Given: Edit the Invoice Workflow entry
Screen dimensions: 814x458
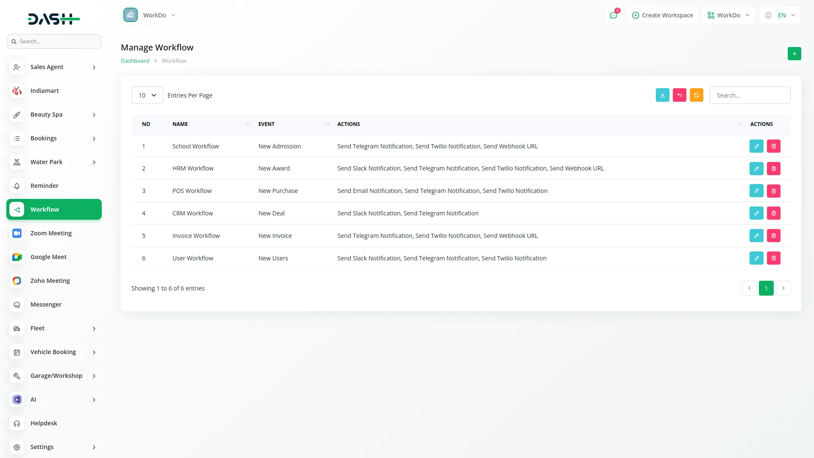Looking at the screenshot, I should click(x=756, y=235).
